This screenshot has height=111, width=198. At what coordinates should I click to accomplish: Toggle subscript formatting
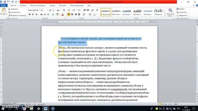point(45,14)
